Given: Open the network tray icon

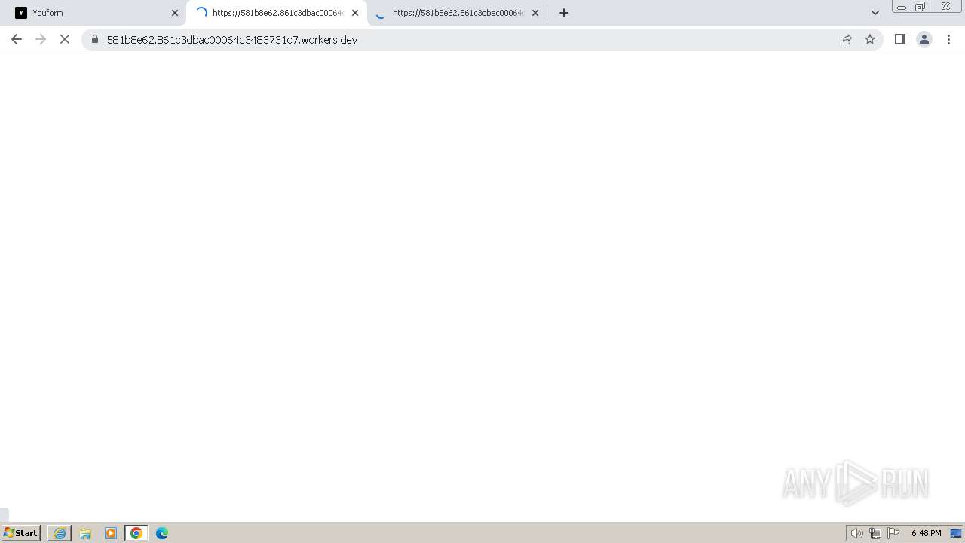Looking at the screenshot, I should (875, 533).
